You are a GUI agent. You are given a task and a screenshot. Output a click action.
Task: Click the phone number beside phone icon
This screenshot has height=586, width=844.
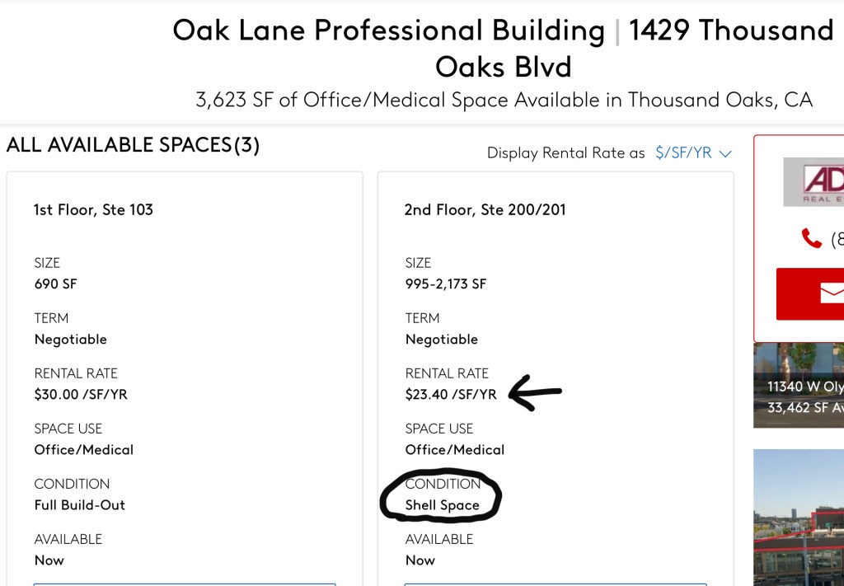pyautogui.click(x=836, y=239)
